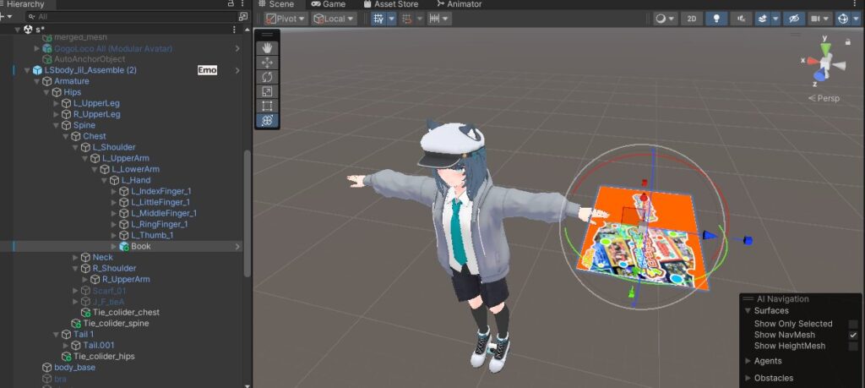This screenshot has height=388, width=865.
Task: Select the Hand view tool
Action: [267, 48]
